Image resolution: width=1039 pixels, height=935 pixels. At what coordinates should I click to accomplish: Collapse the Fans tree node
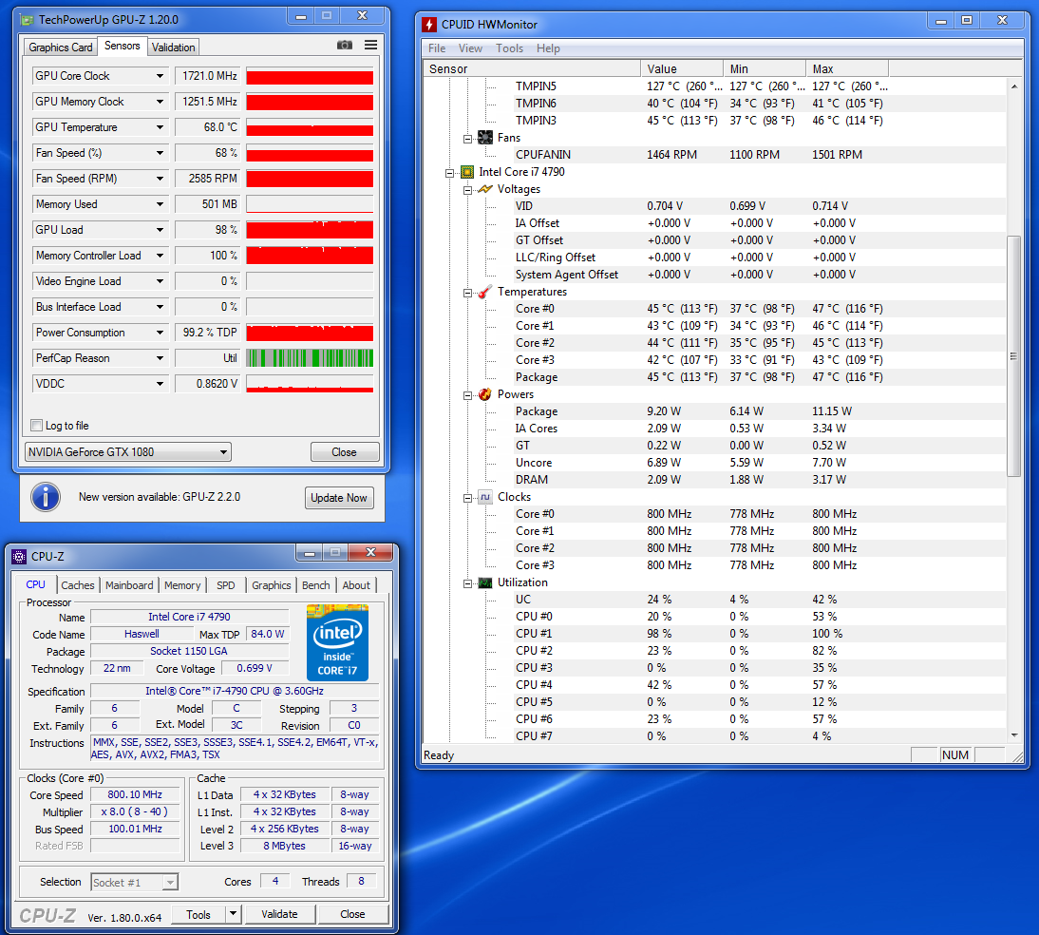tap(468, 138)
